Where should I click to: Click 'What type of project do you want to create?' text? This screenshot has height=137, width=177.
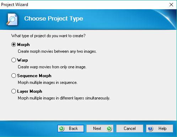coord(48,36)
